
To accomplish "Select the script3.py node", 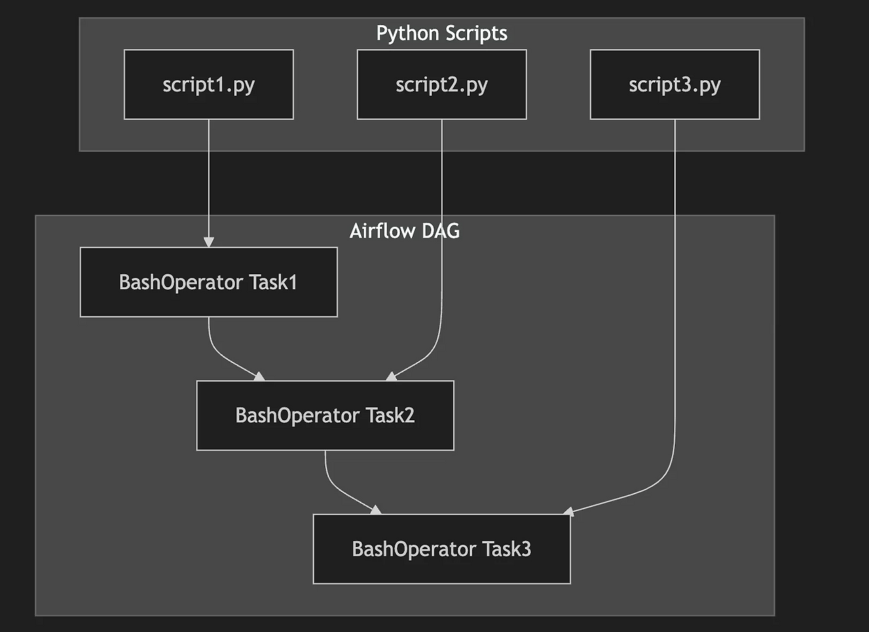I will click(x=675, y=84).
